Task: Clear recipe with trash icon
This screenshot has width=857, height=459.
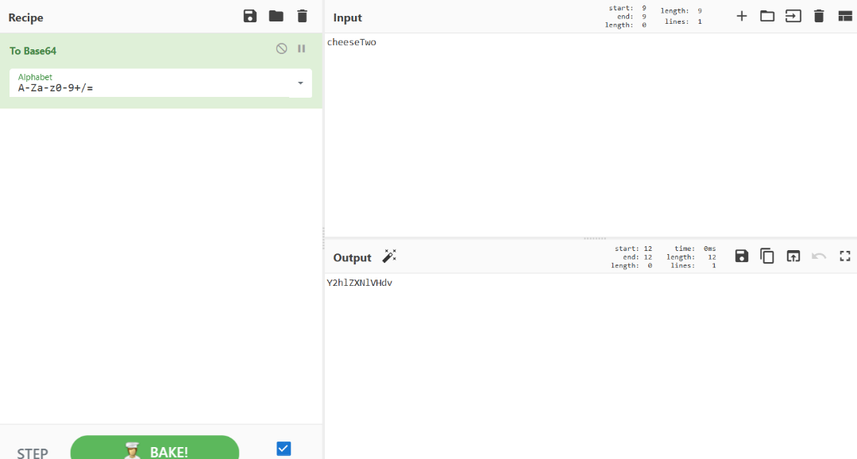Action: pyautogui.click(x=303, y=16)
